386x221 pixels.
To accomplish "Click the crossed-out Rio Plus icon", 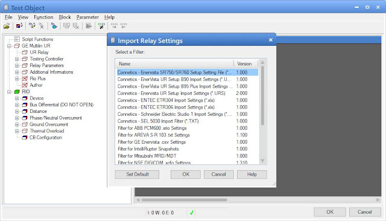I will click(25, 78).
